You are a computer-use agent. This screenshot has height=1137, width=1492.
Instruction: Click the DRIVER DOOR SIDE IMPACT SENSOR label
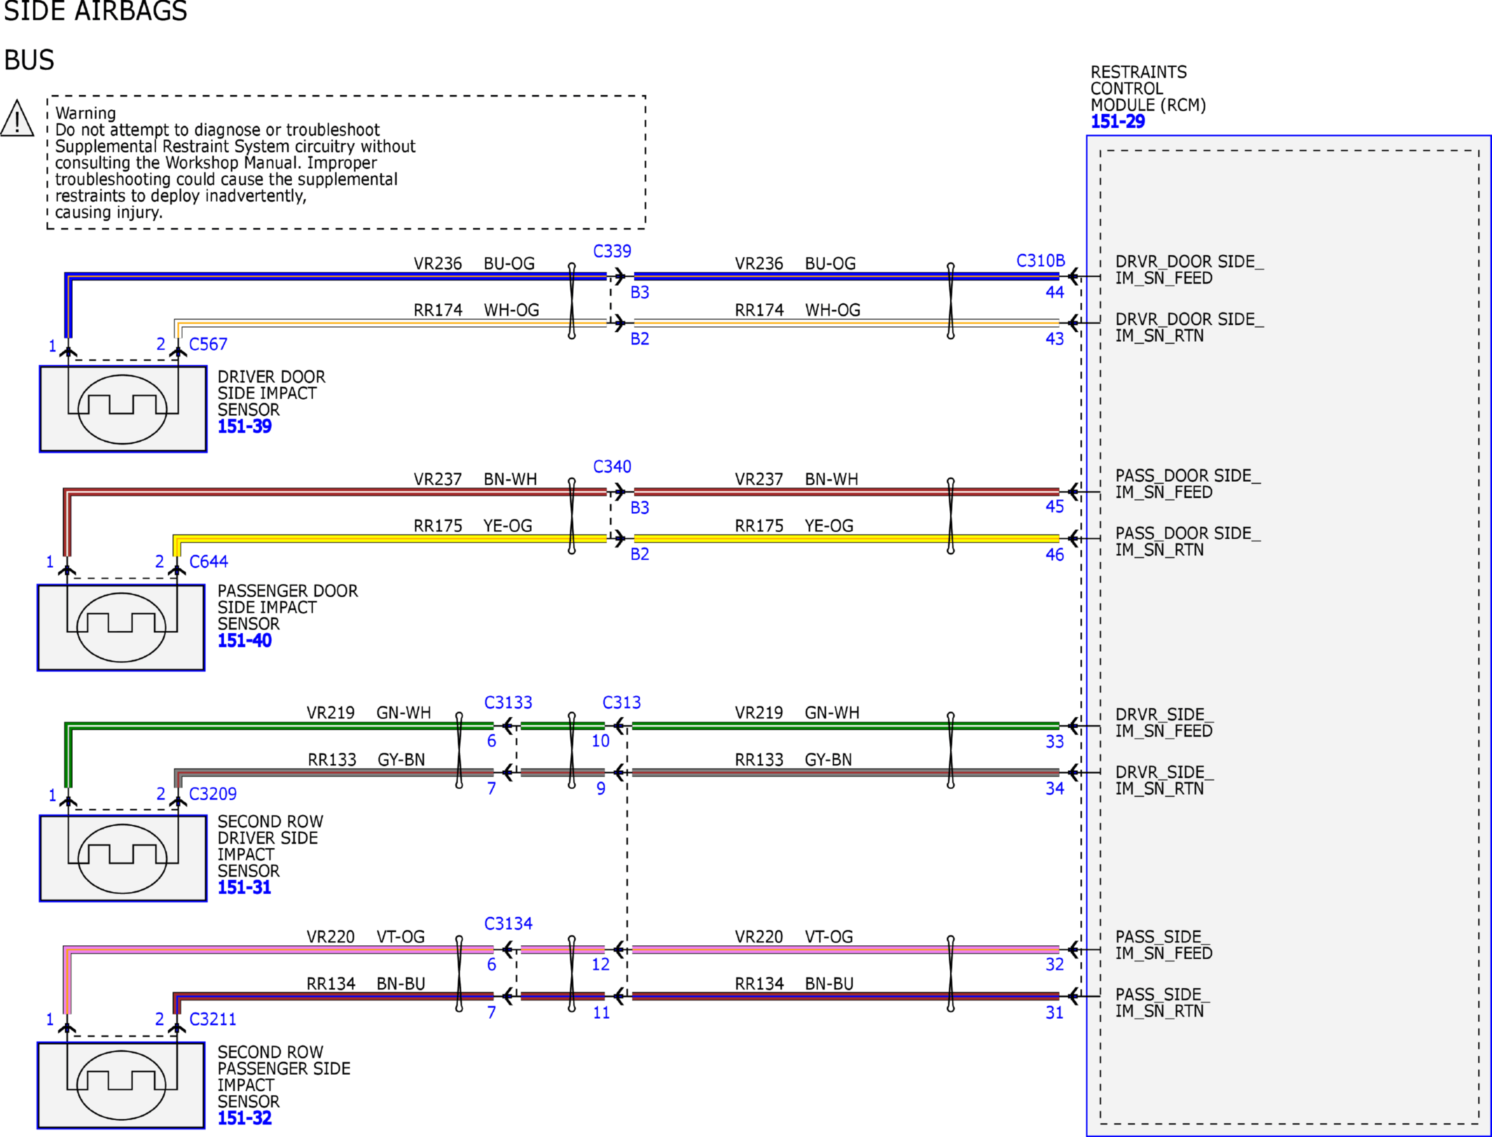pyautogui.click(x=272, y=393)
